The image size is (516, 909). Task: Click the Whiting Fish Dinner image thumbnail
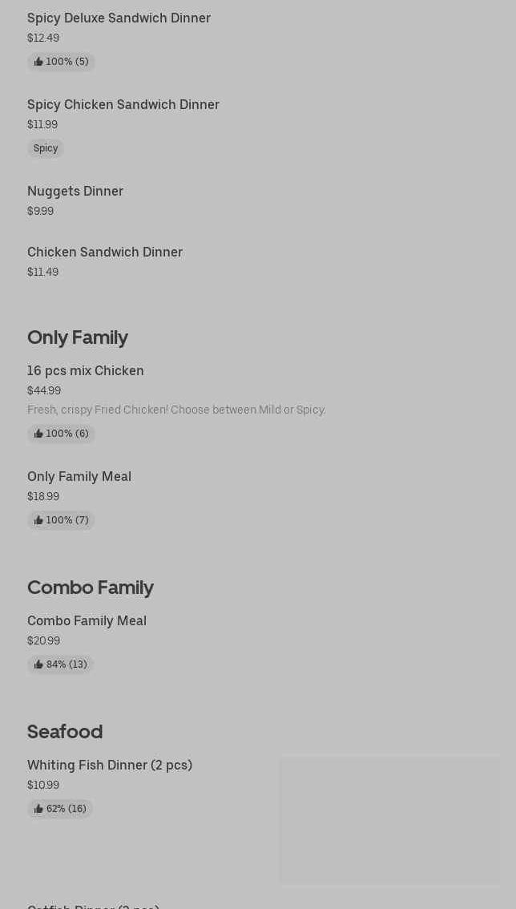389,820
